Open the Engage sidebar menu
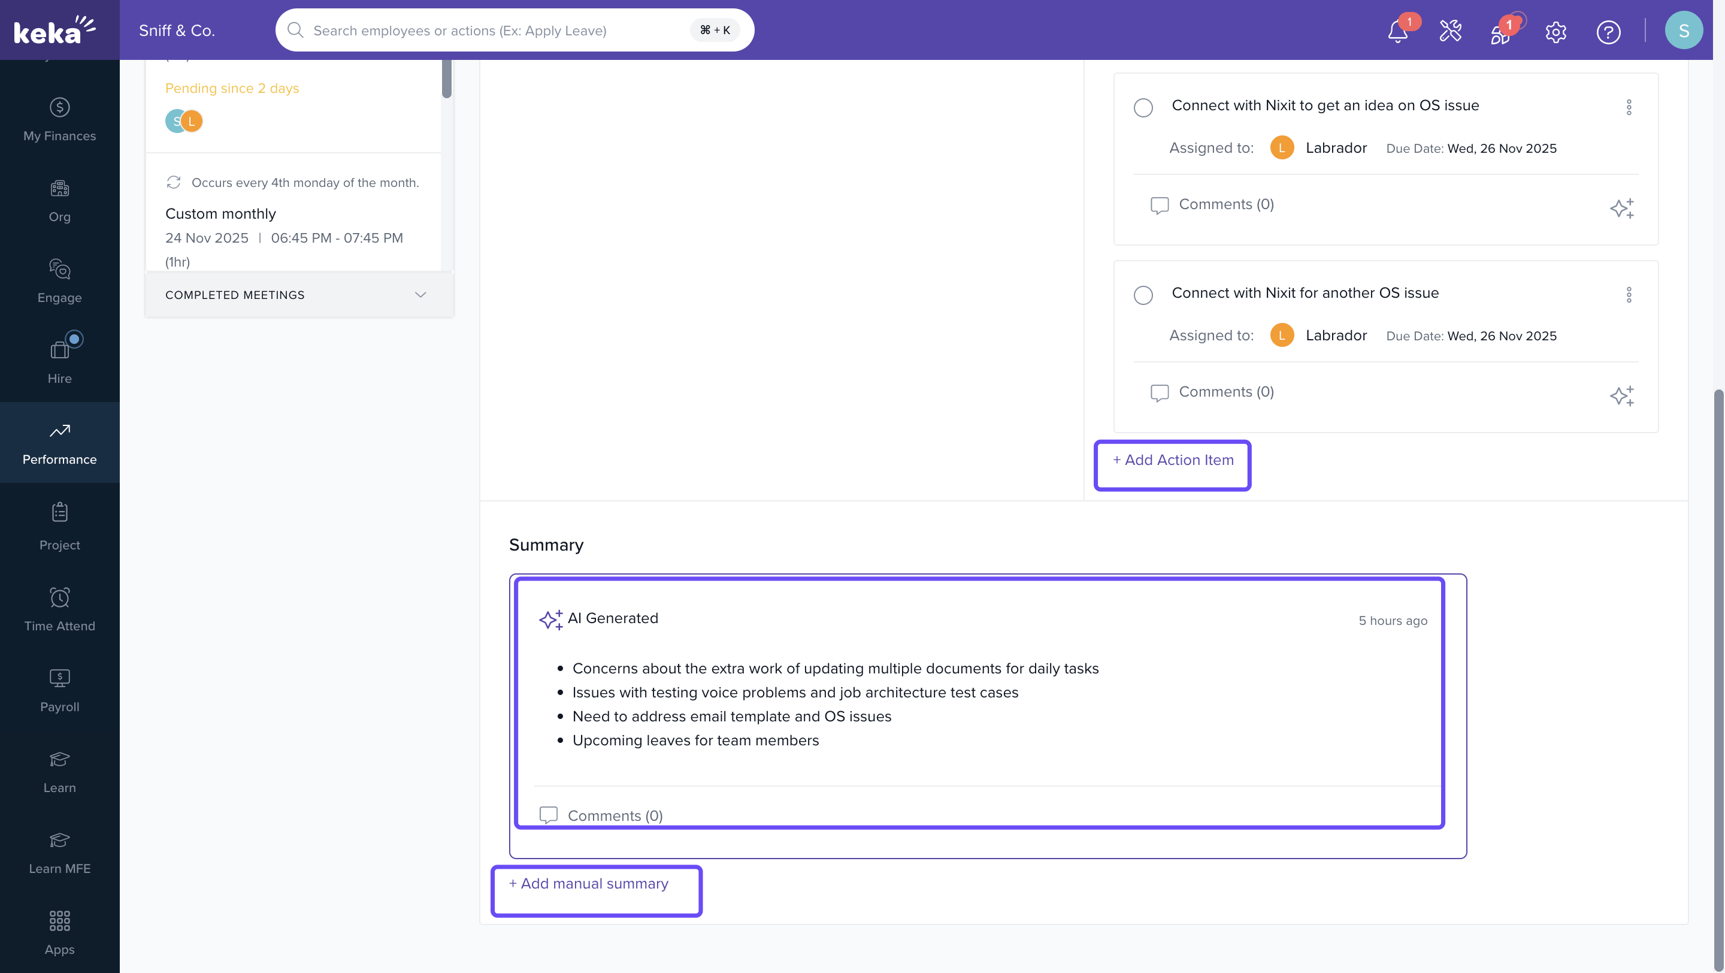The width and height of the screenshot is (1725, 973). pos(60,280)
